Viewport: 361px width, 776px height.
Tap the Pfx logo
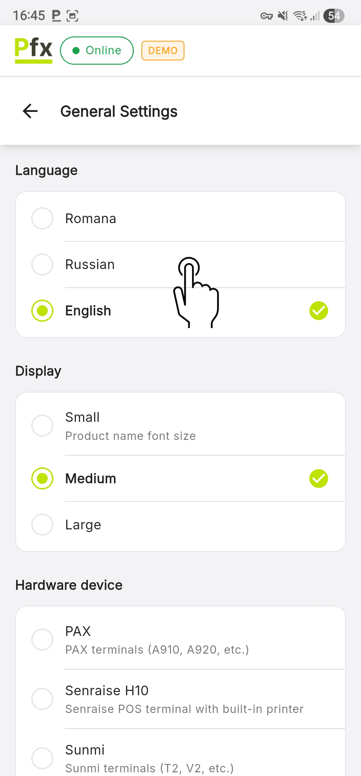33,50
